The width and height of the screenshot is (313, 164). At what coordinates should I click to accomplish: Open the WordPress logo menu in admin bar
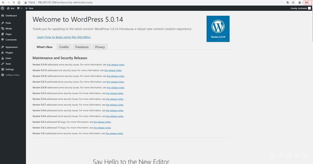pyautogui.click(x=3, y=8)
